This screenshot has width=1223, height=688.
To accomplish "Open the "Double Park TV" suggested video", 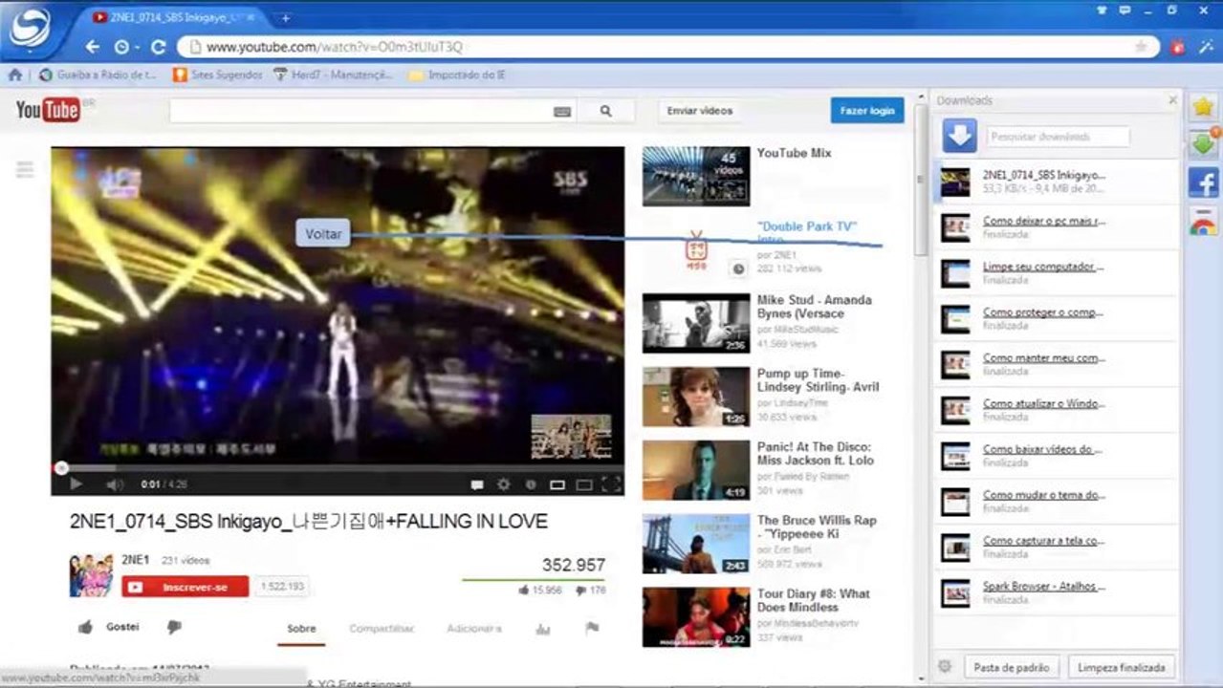I will (806, 226).
